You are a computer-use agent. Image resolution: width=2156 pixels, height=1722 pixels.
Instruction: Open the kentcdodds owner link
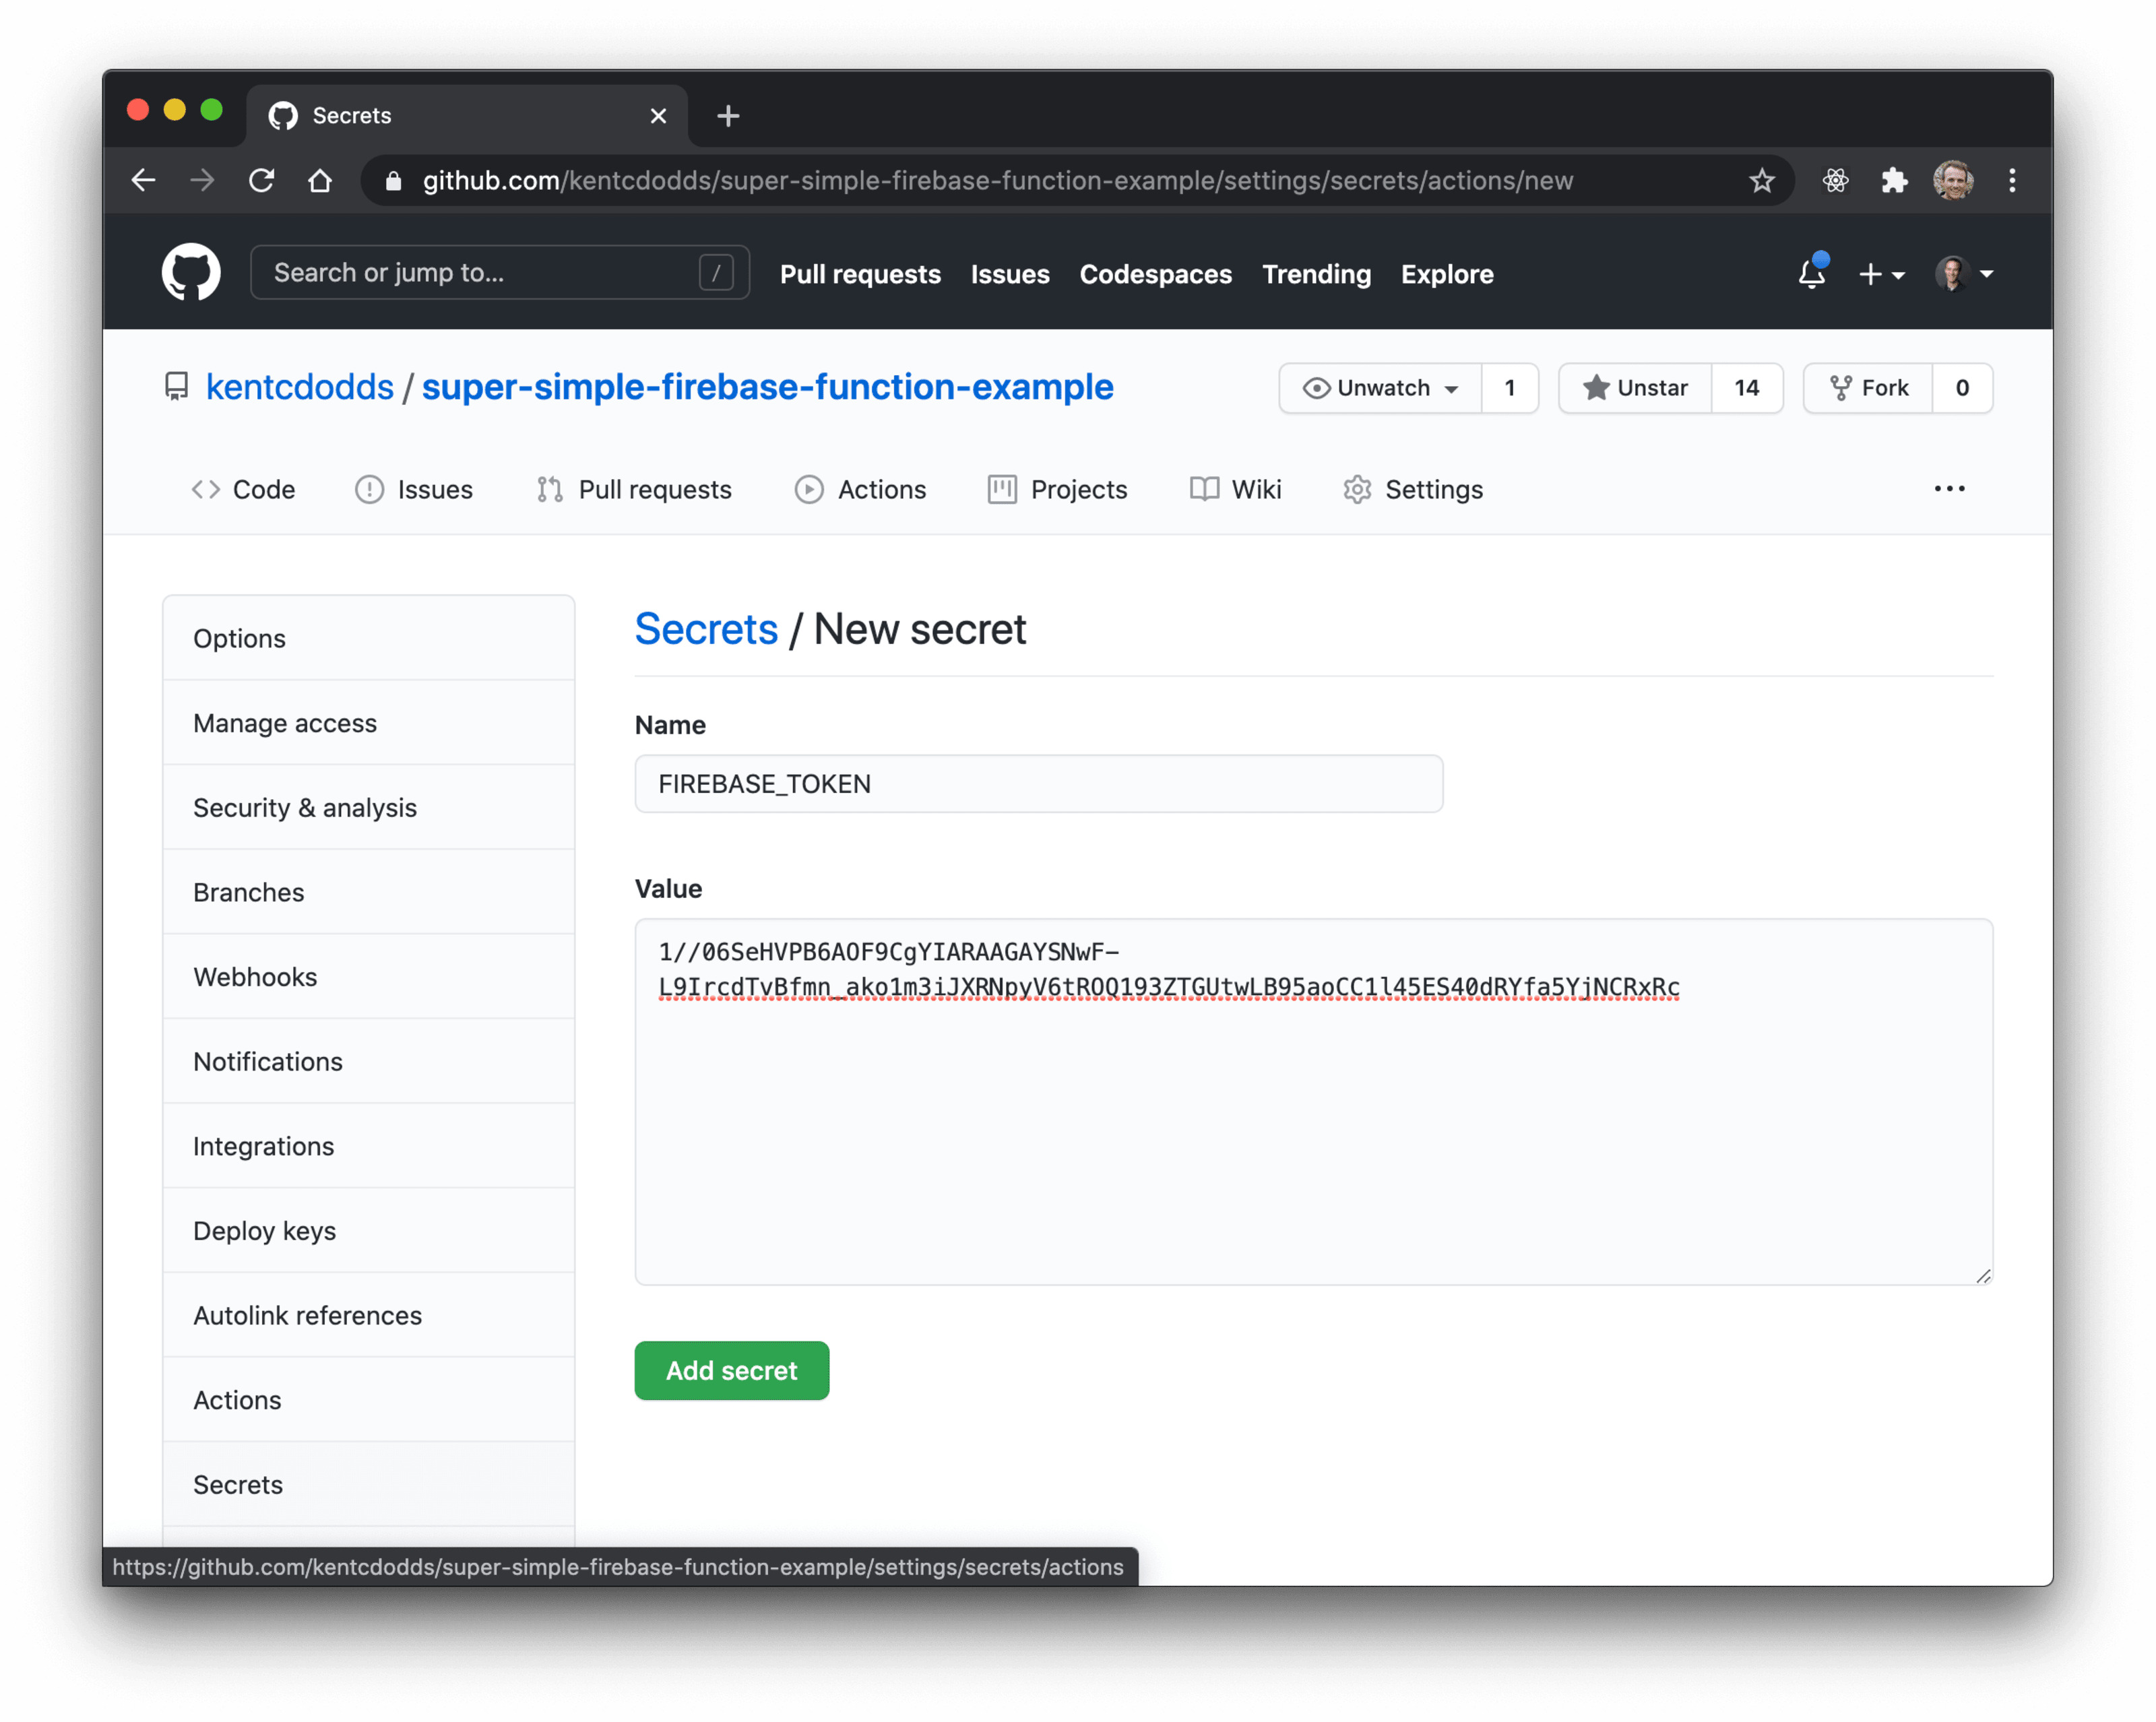(300, 387)
